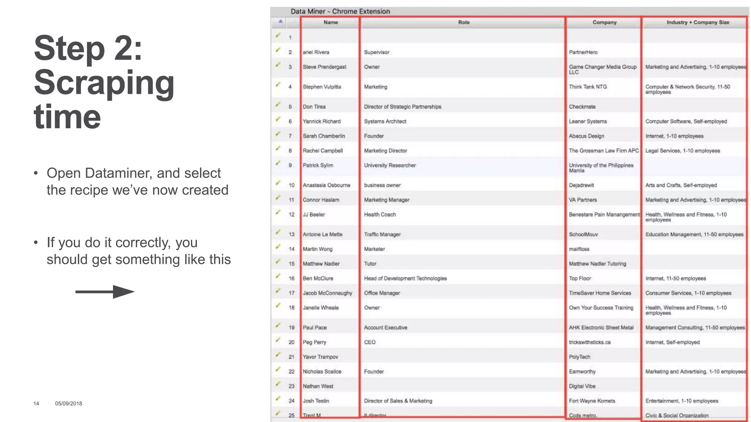Click the trickswithsticks.ca company cell
Screen dimensions: 751x422
coord(590,342)
